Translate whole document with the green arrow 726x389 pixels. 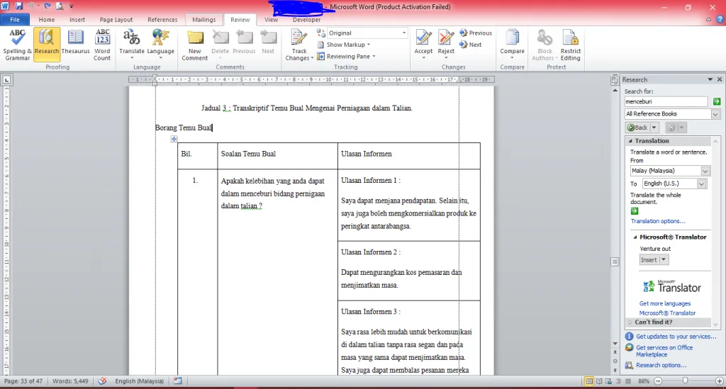coord(635,211)
